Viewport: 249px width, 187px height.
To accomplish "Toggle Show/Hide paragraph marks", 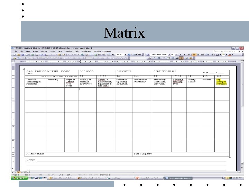I will click(x=113, y=55).
